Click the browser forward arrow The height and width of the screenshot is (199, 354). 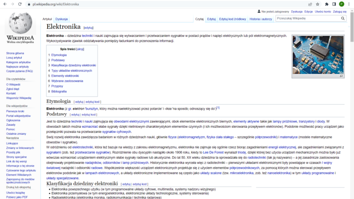[x=13, y=4]
